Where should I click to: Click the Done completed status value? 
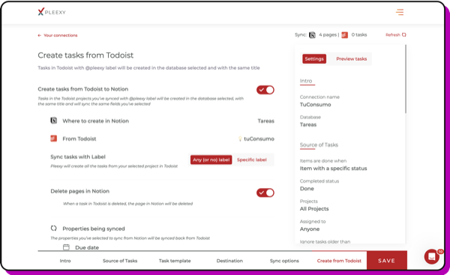307,189
